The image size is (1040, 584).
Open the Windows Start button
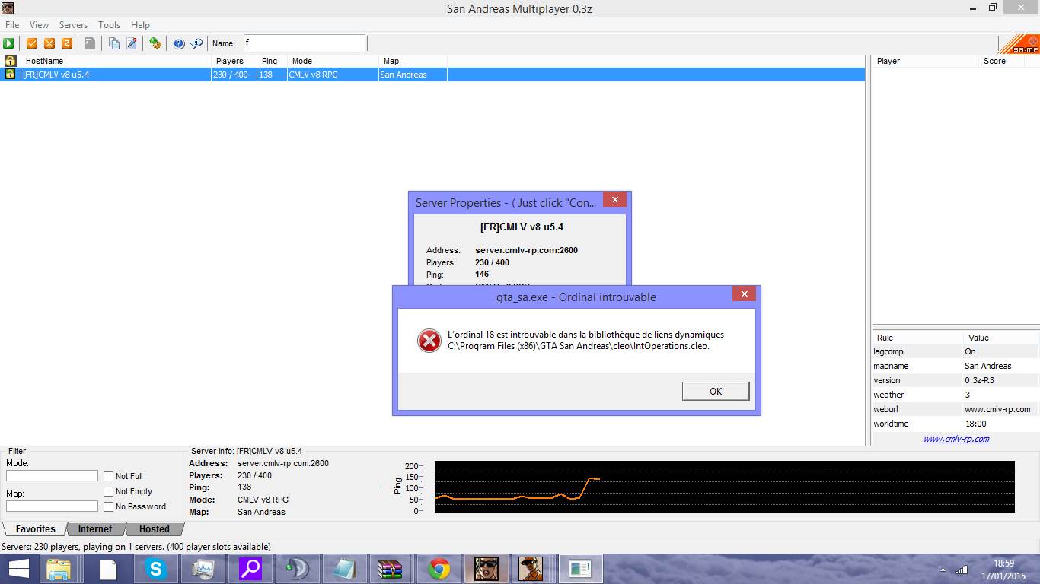tap(20, 569)
